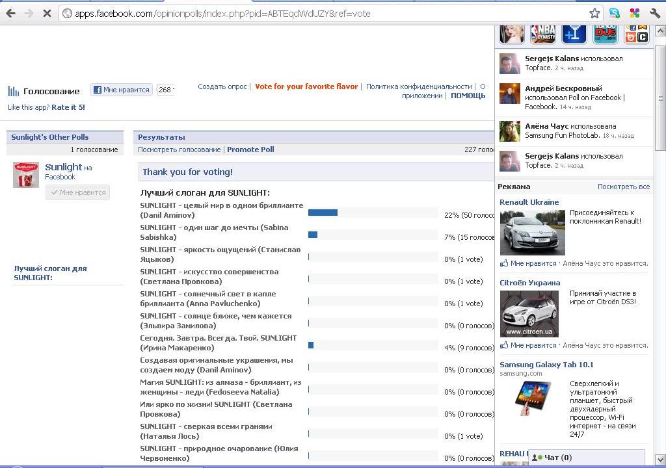The image size is (666, 468).
Task: Open 'Политика конфиденциальности' link
Action: (x=418, y=86)
